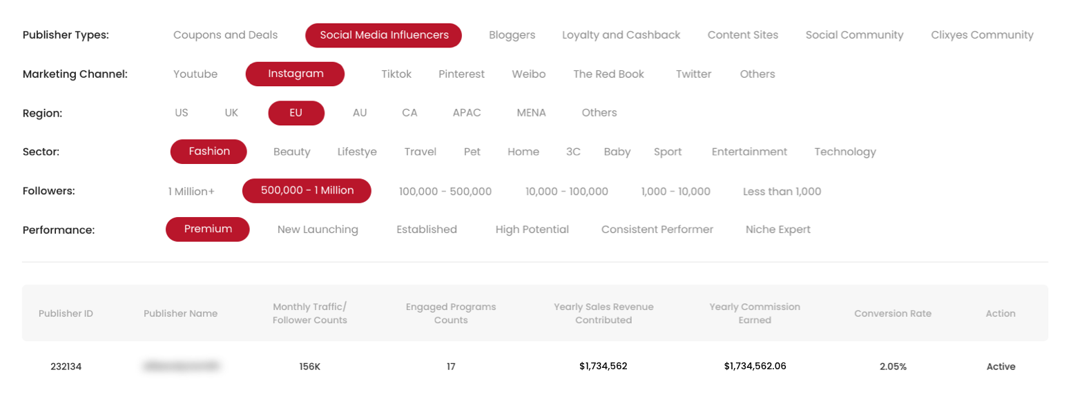Select Loyalty and Cashback filter

pos(621,35)
